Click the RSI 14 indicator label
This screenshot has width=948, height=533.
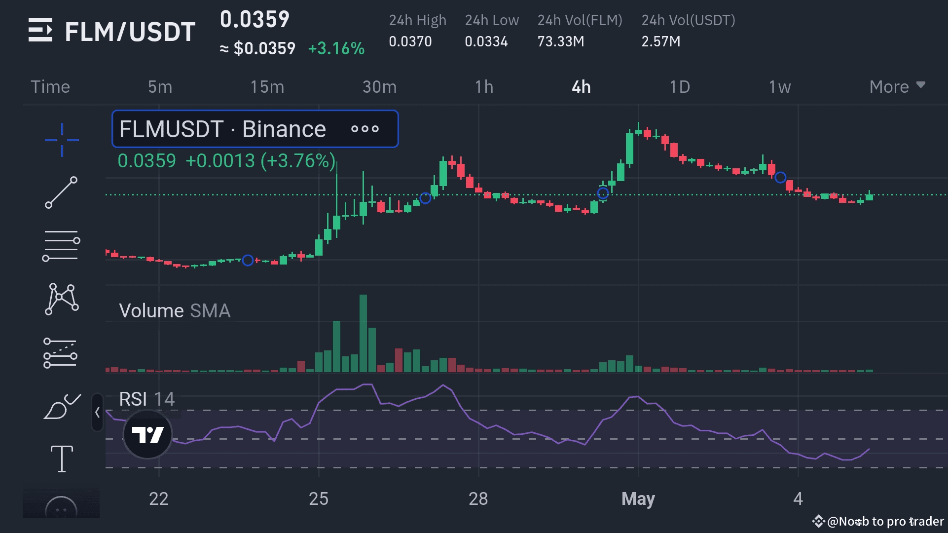click(146, 399)
